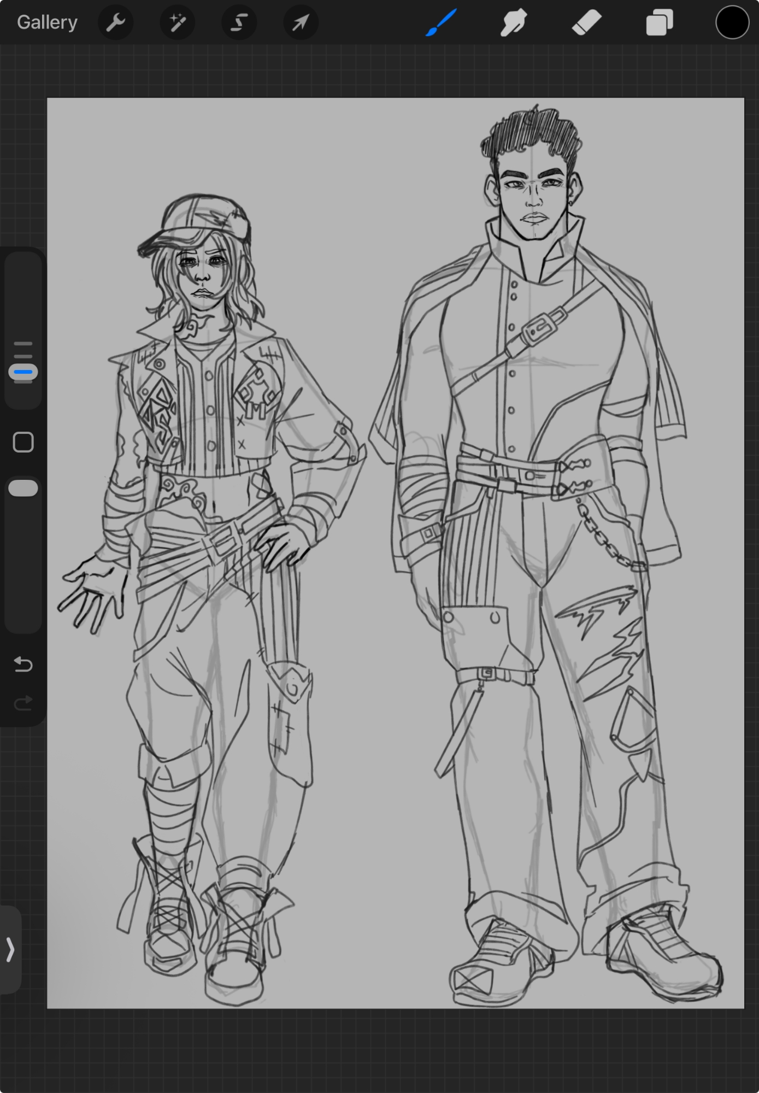Screen dimensions: 759x1093
Task: Expand the left edge chevron tab
Action: tap(10, 949)
